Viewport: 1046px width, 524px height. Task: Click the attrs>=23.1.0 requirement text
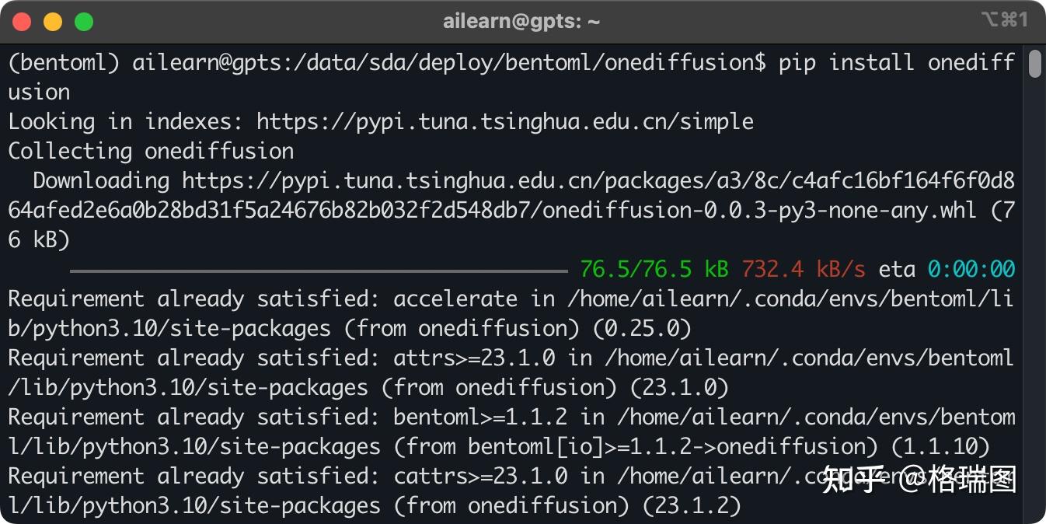pos(474,358)
